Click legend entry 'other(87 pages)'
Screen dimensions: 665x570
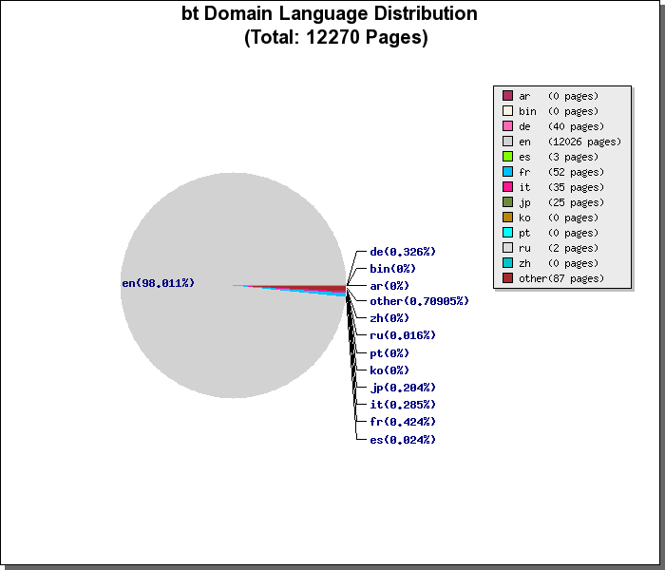tap(553, 278)
